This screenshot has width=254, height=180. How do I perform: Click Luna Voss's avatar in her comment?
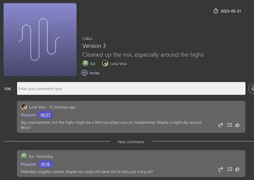pos(24,107)
